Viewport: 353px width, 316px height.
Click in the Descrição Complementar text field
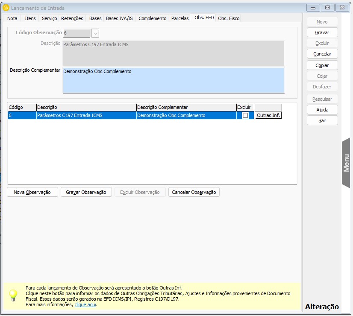173,80
